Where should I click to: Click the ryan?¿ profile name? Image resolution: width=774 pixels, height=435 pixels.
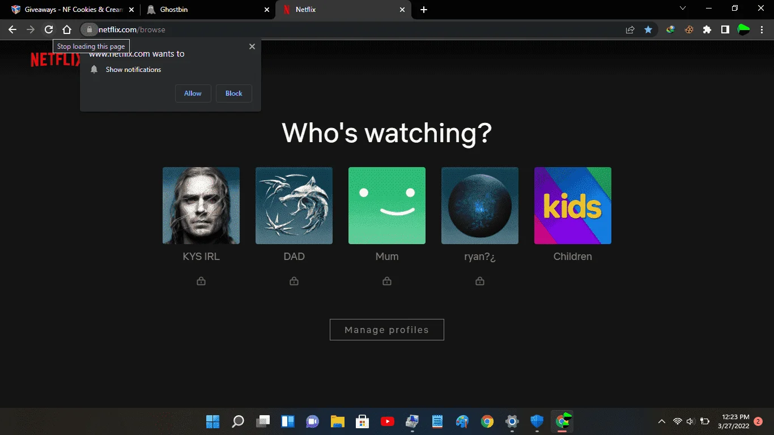[480, 257]
